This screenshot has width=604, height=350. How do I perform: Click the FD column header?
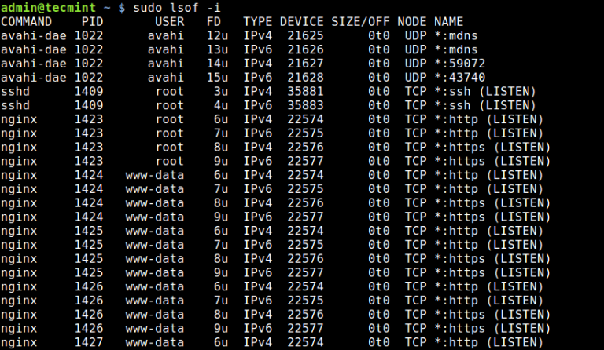coord(213,21)
